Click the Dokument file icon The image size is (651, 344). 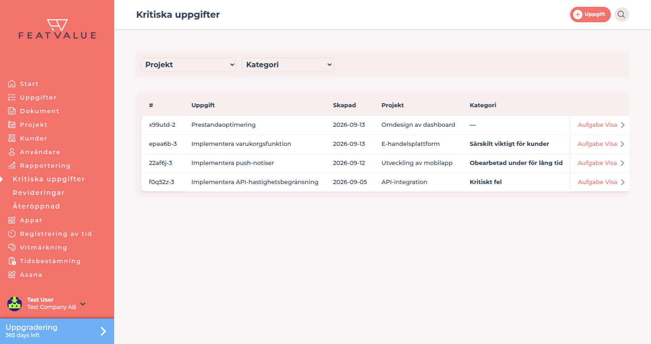point(12,111)
